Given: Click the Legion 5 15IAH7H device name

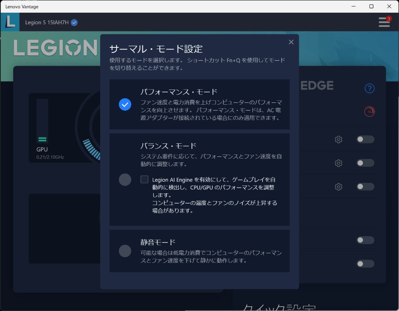Looking at the screenshot, I should pyautogui.click(x=47, y=23).
